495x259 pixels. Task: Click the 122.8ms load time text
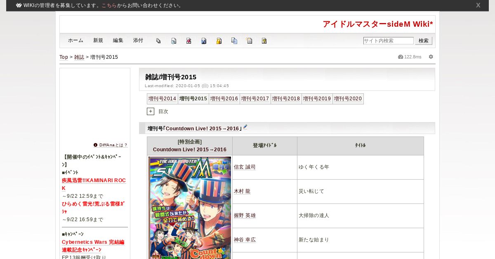pos(413,57)
